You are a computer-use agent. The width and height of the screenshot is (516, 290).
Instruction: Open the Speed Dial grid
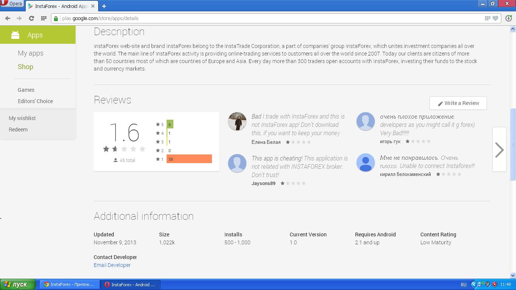pyautogui.click(x=44, y=18)
